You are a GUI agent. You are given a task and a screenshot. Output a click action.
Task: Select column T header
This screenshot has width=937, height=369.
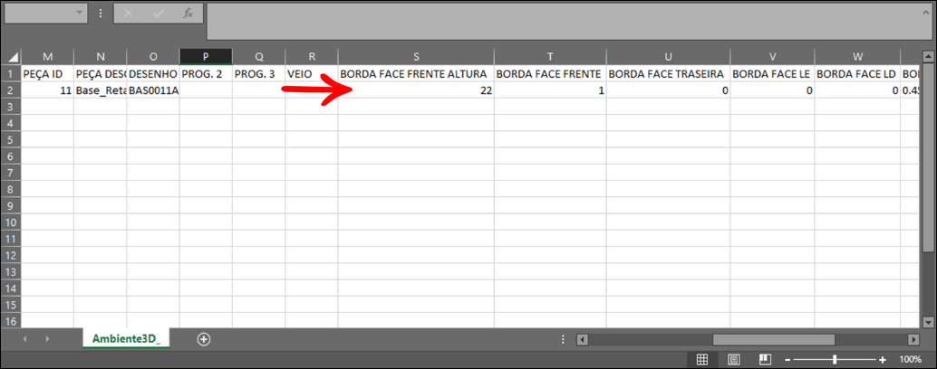tap(550, 57)
